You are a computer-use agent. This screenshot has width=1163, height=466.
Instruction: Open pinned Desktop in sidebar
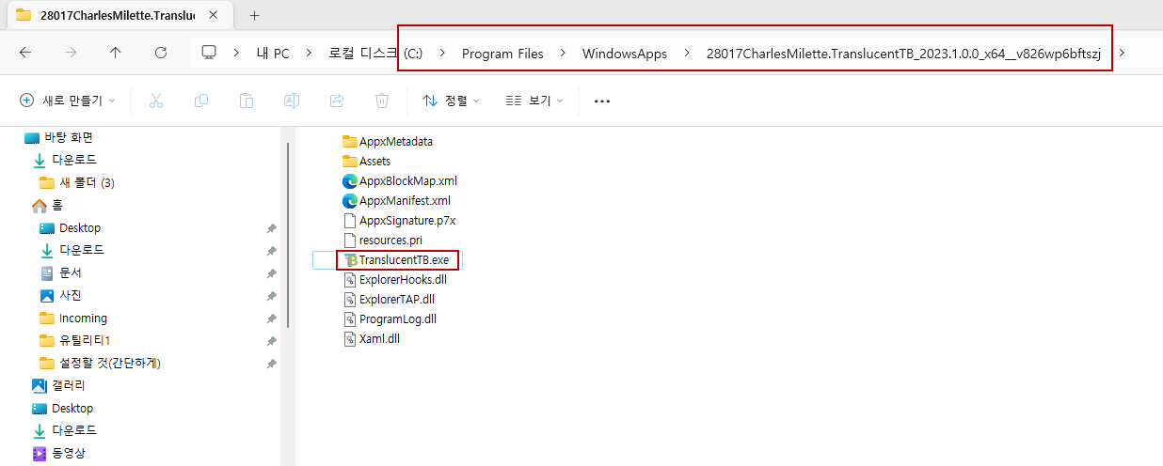(x=70, y=227)
